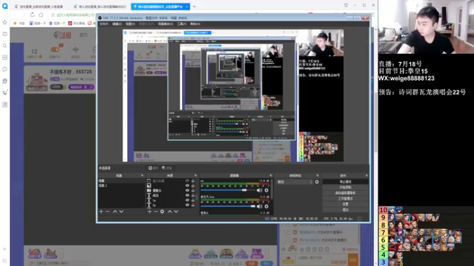Click 首页 link on the Douyu page header
Image resolution: width=474 pixels, height=266 pixels.
[84, 35]
